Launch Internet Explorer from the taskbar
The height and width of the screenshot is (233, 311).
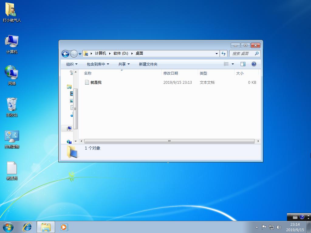[27, 227]
